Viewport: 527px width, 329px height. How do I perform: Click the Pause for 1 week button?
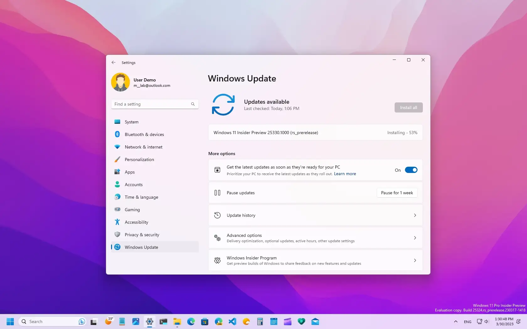pos(397,193)
